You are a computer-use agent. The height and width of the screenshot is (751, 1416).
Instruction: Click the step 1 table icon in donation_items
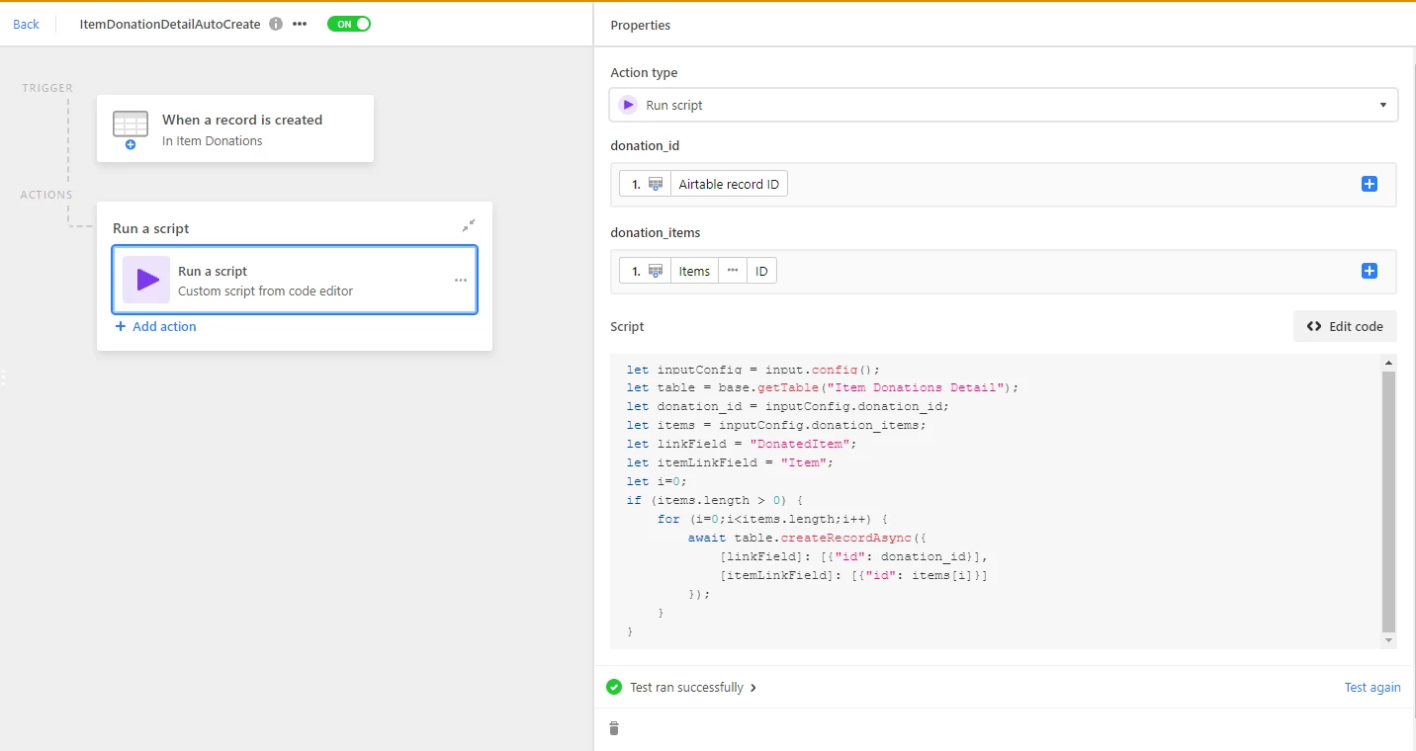[x=655, y=271]
